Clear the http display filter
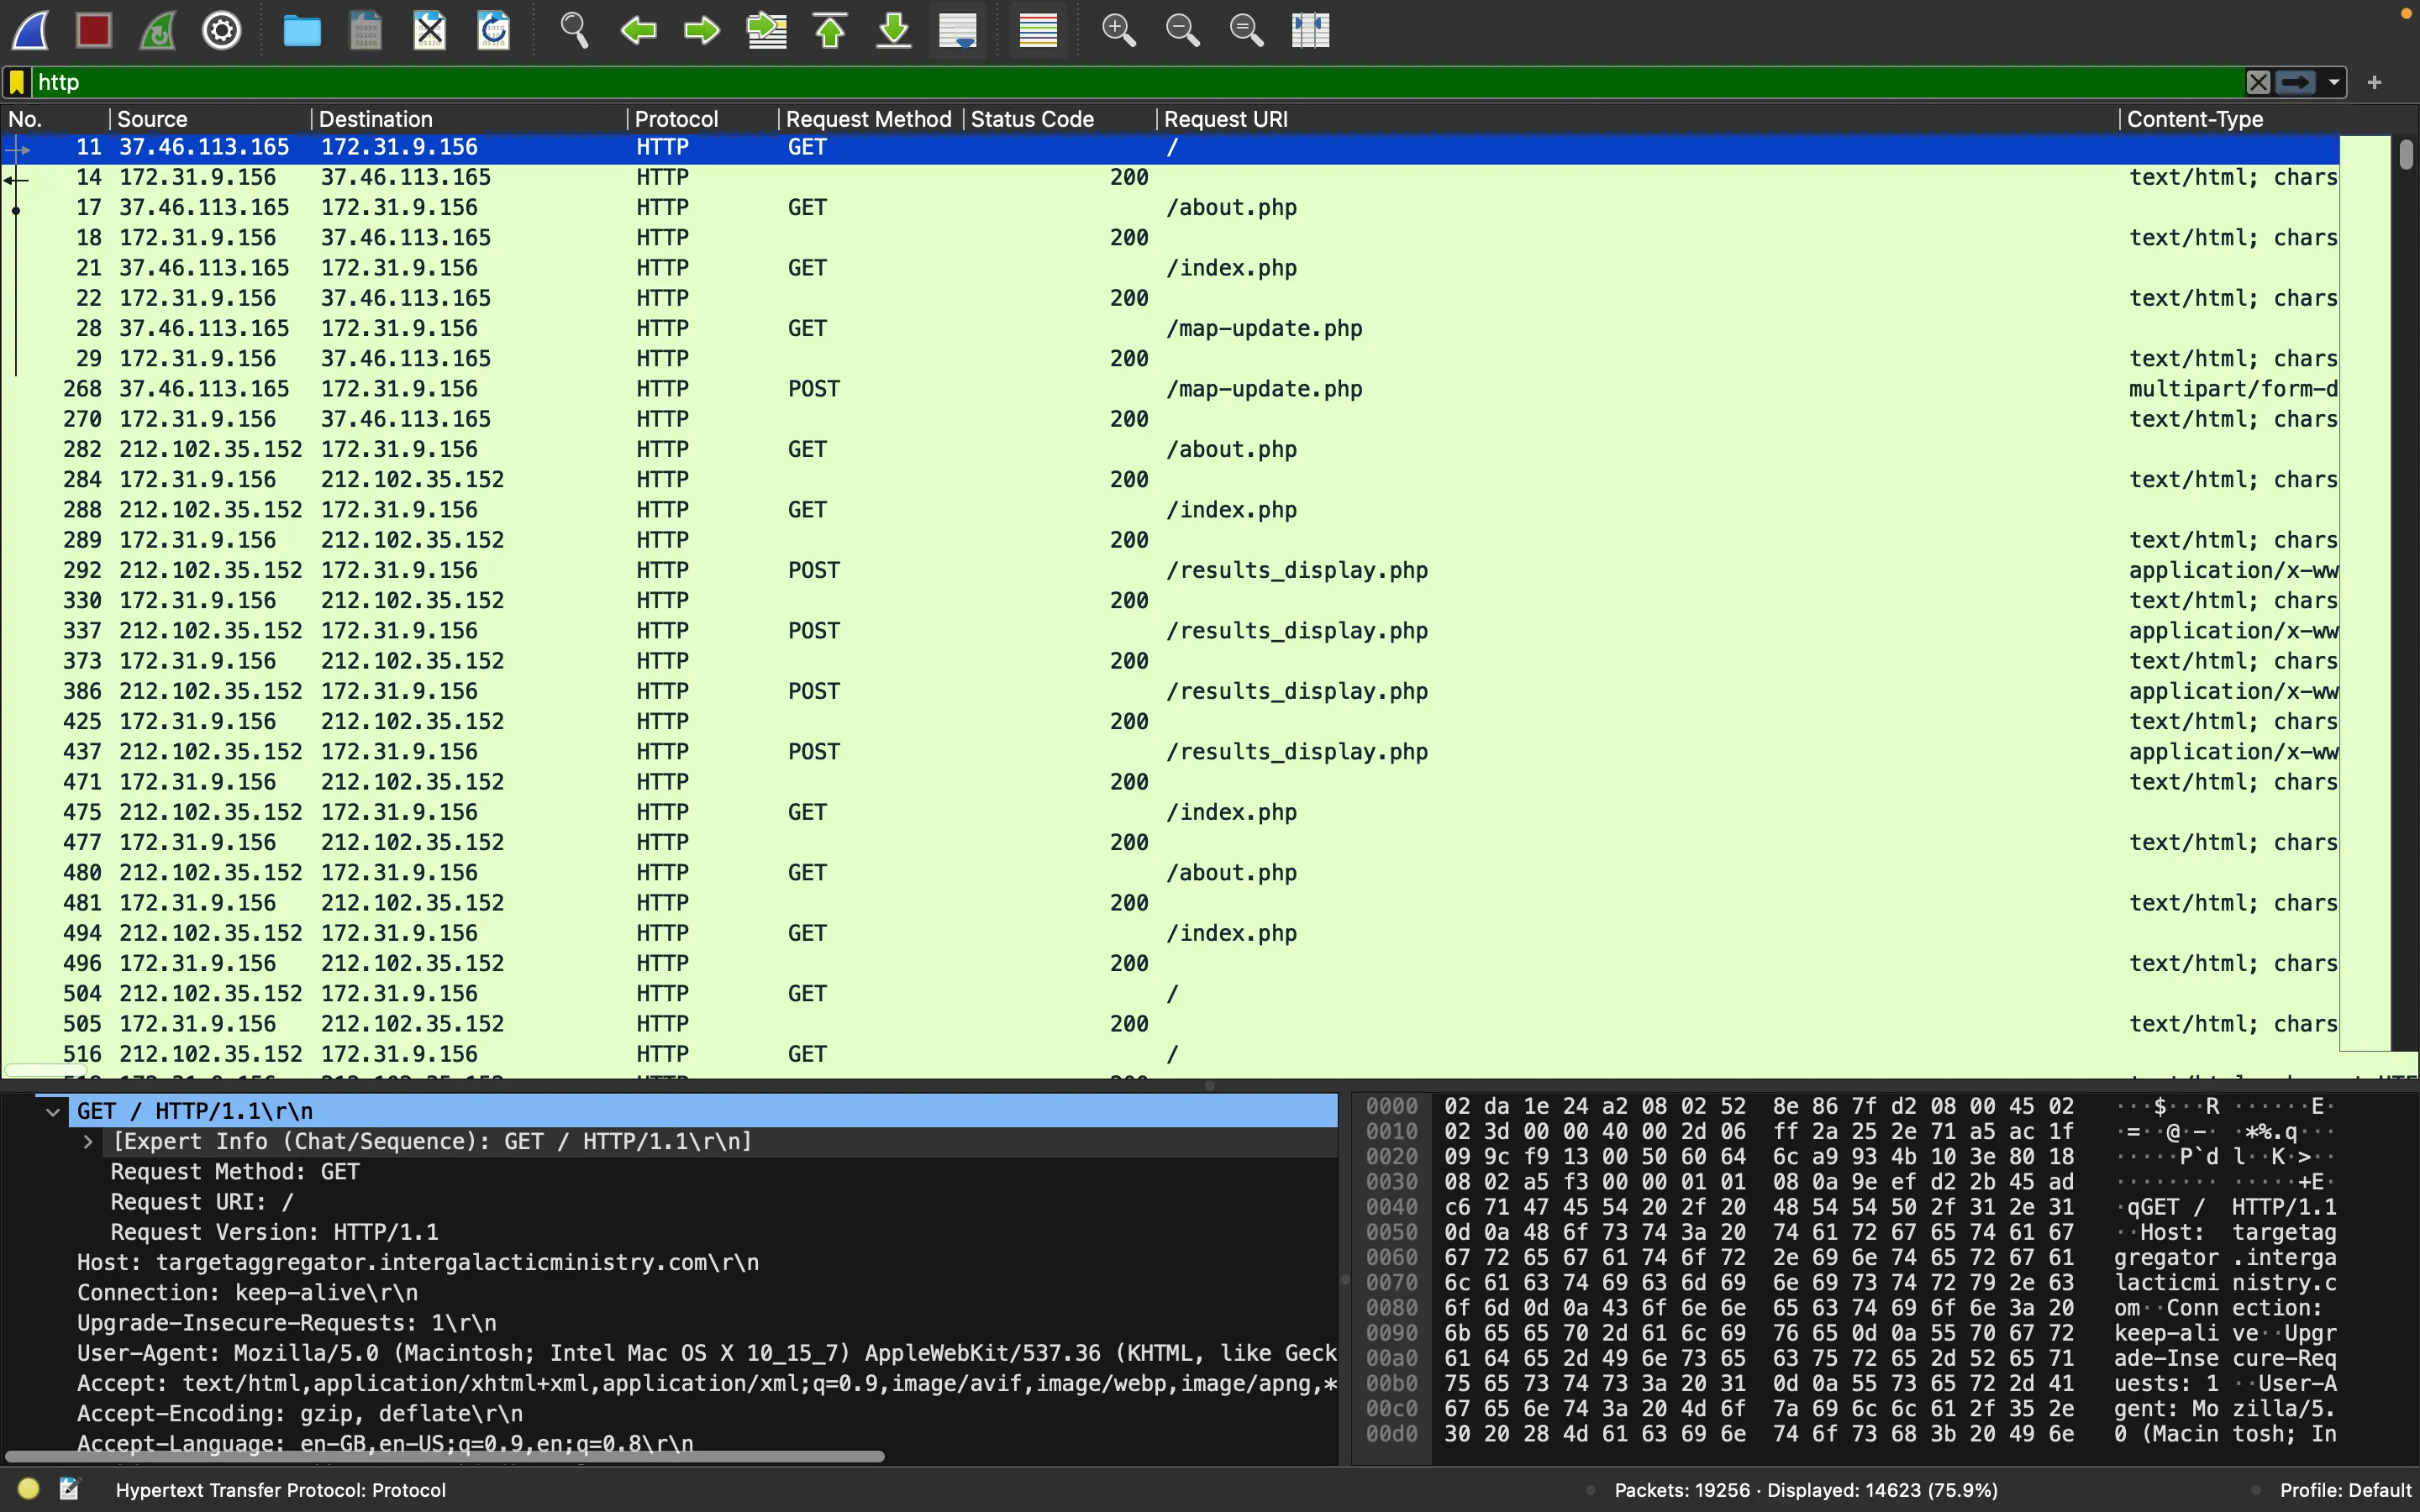The image size is (2420, 1512). pos(2258,82)
